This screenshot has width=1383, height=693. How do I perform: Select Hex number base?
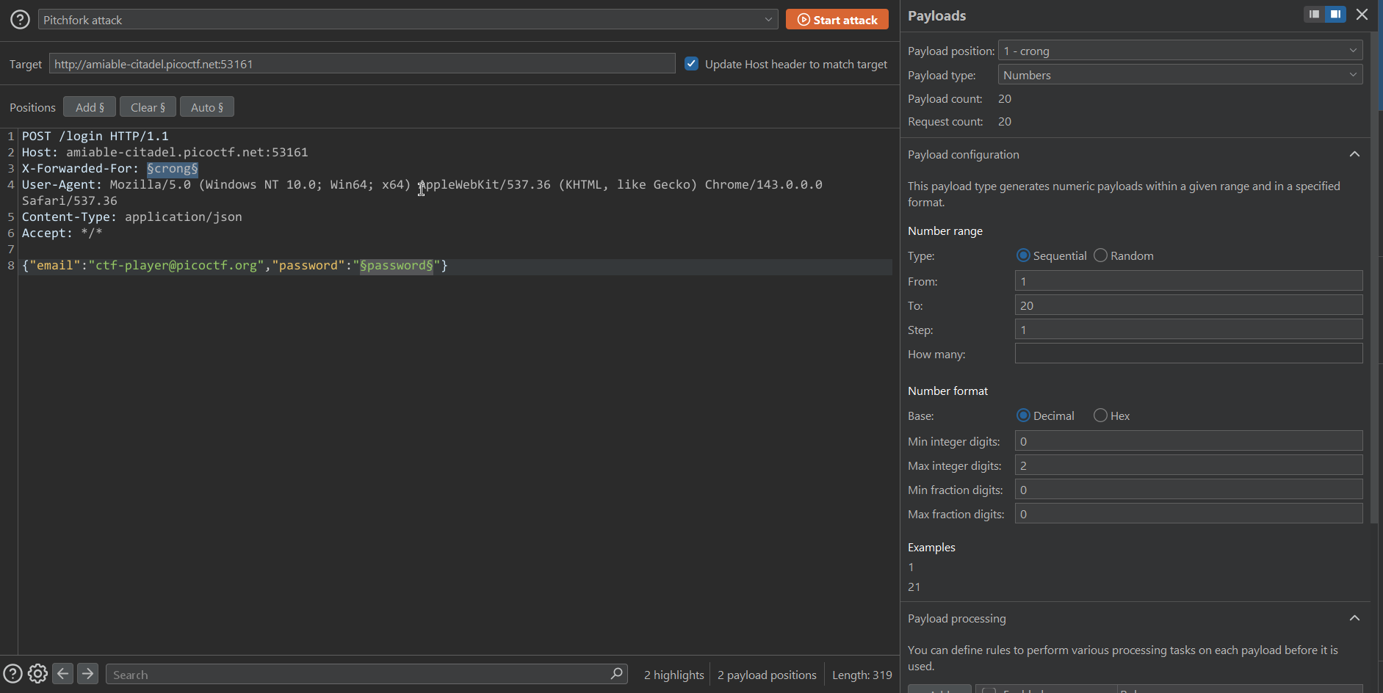[1100, 416]
